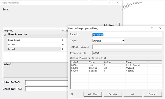
Task: Click the Name column header in list
Action: coord(136,62)
